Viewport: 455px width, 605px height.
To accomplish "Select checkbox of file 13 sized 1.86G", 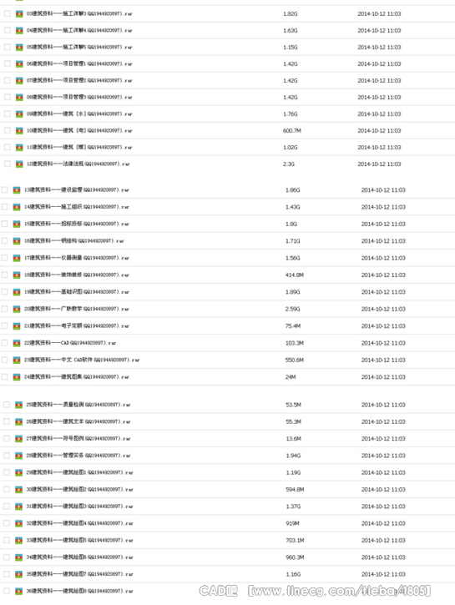I will point(5,189).
